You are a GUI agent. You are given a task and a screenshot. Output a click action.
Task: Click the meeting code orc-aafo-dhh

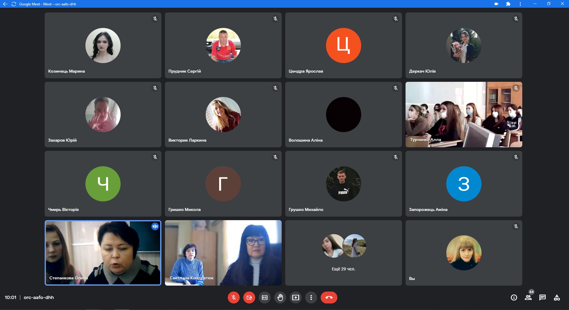point(39,298)
